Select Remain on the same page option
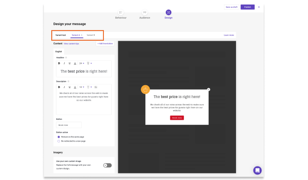 pos(59,137)
